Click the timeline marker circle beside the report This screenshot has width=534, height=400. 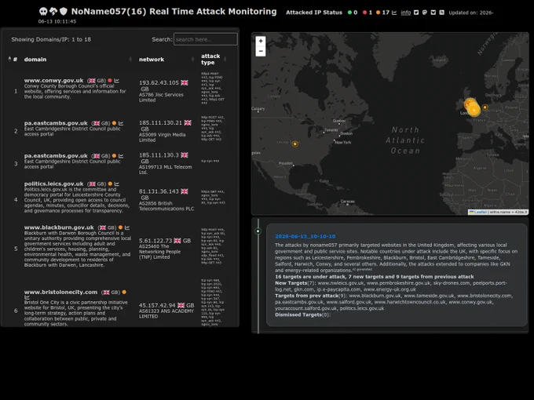258,231
